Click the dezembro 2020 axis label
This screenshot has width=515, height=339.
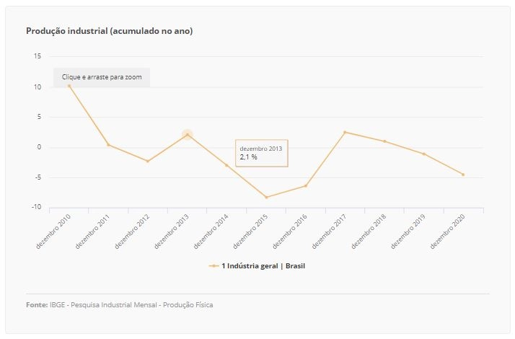[x=448, y=232]
